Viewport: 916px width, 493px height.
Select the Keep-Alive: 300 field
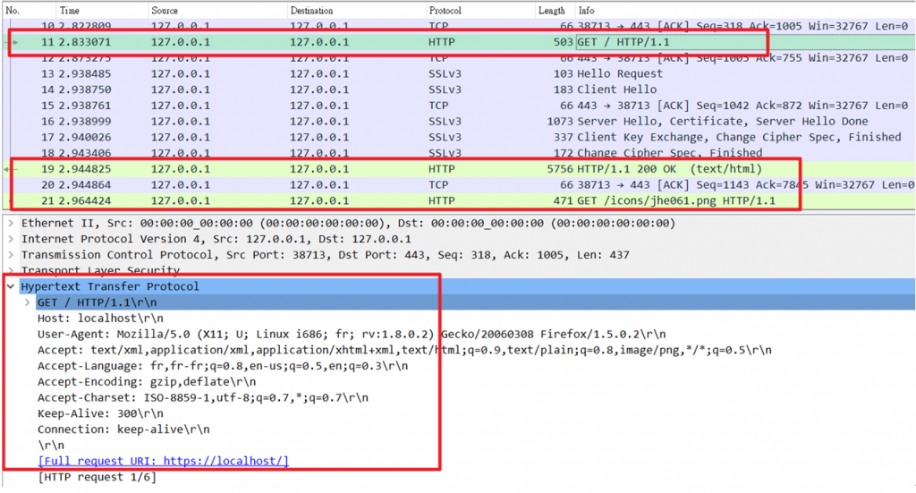[x=100, y=413]
